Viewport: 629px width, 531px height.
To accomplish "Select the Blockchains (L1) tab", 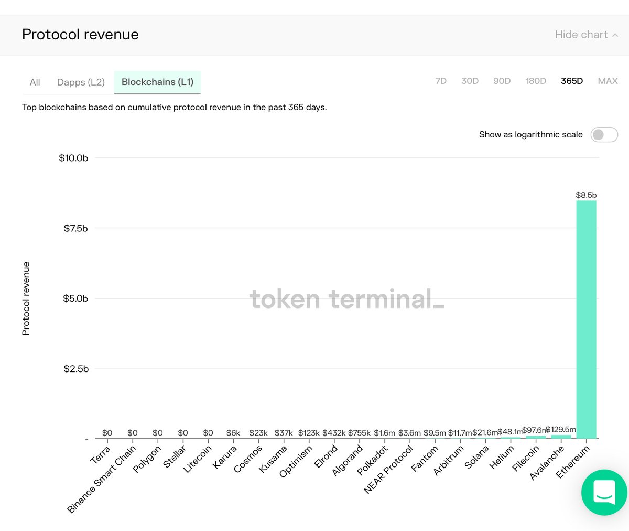I will 157,82.
